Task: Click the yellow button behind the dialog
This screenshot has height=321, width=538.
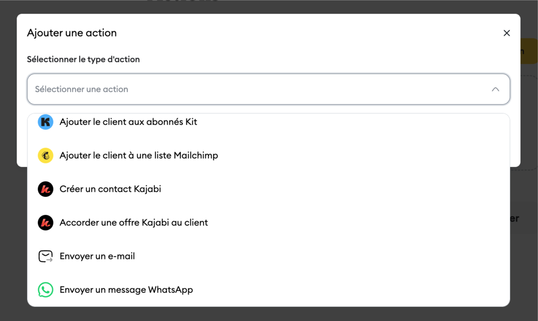Action: pyautogui.click(x=529, y=51)
